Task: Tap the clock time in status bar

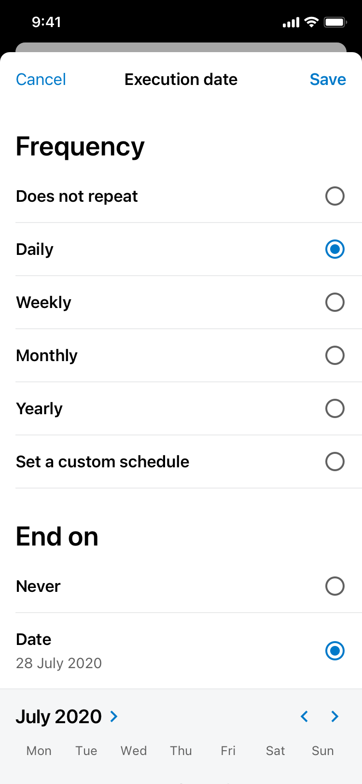Action: [x=46, y=22]
